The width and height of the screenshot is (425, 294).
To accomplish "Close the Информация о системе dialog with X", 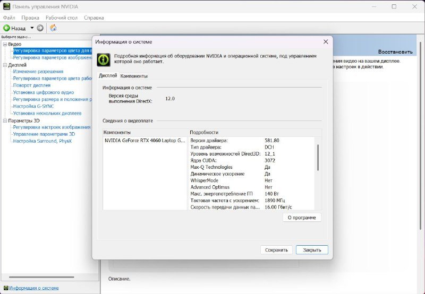I will coord(326,42).
